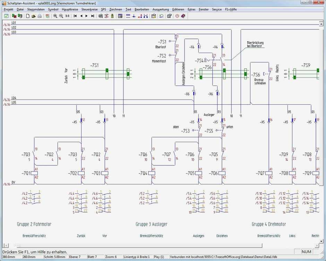Click the red power icon in the toolbar
The image size is (326, 261).
pos(177,16)
